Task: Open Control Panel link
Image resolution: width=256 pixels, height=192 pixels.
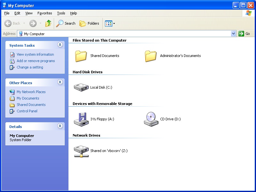Action: click(x=27, y=111)
